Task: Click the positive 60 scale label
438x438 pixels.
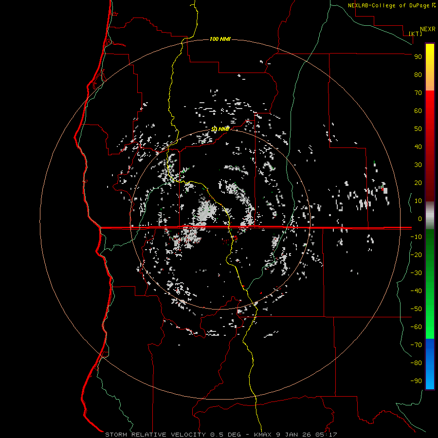Action: 418,110
